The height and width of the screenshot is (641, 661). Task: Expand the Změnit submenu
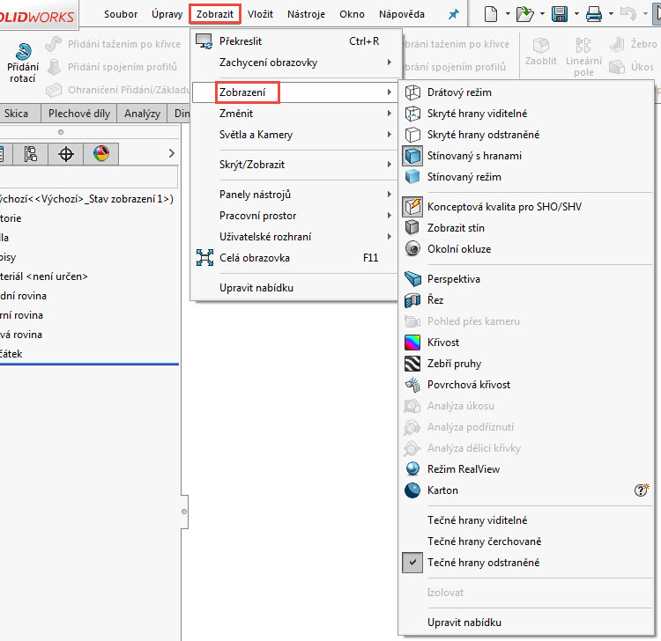(x=294, y=114)
